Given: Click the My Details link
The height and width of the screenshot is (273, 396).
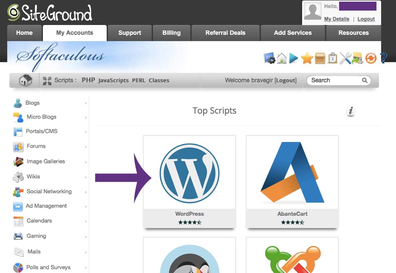Looking at the screenshot, I should point(337,19).
